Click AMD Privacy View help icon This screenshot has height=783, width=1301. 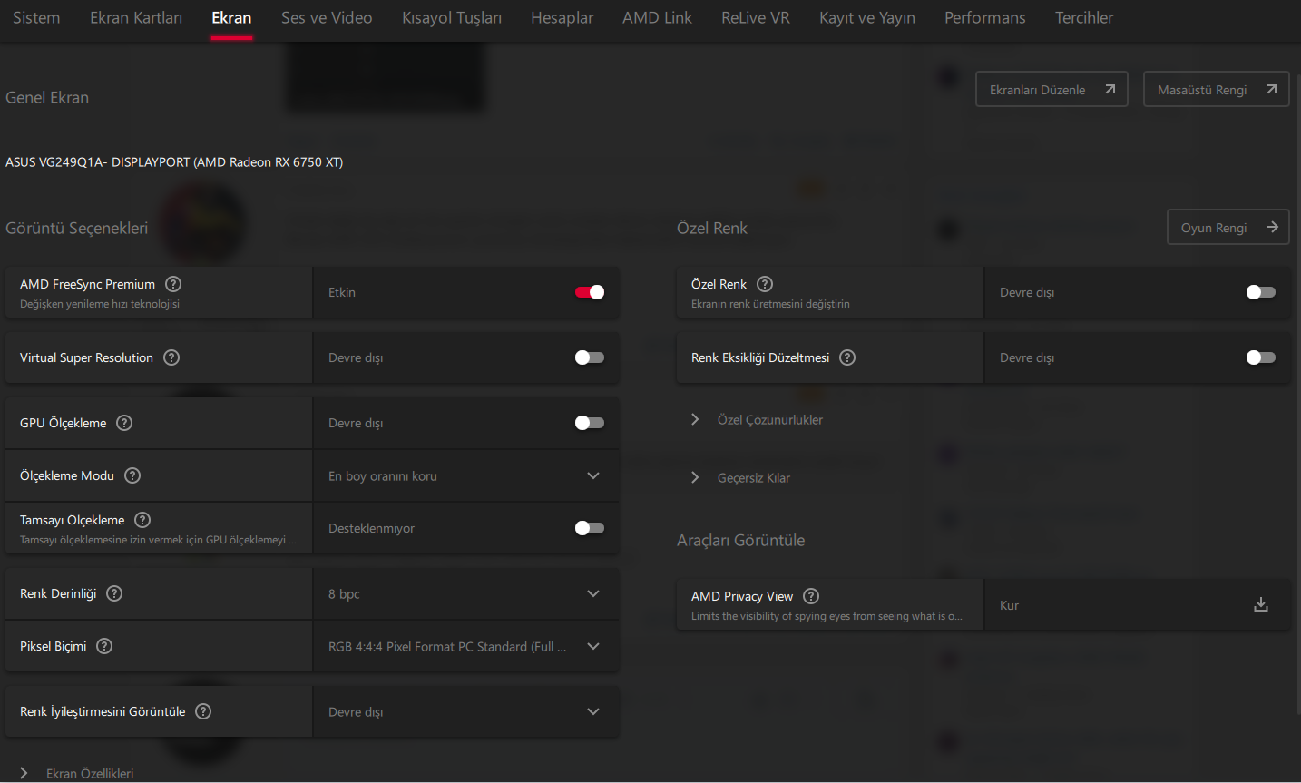click(811, 596)
